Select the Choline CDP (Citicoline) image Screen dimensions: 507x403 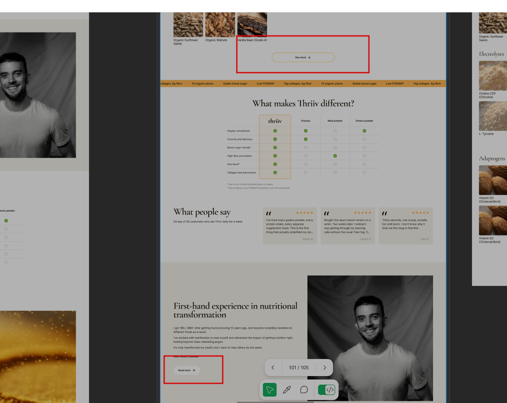(493, 76)
